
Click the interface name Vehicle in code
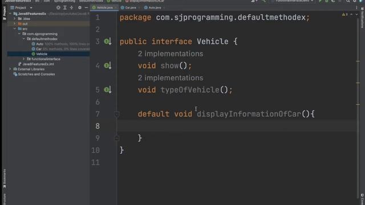213,42
